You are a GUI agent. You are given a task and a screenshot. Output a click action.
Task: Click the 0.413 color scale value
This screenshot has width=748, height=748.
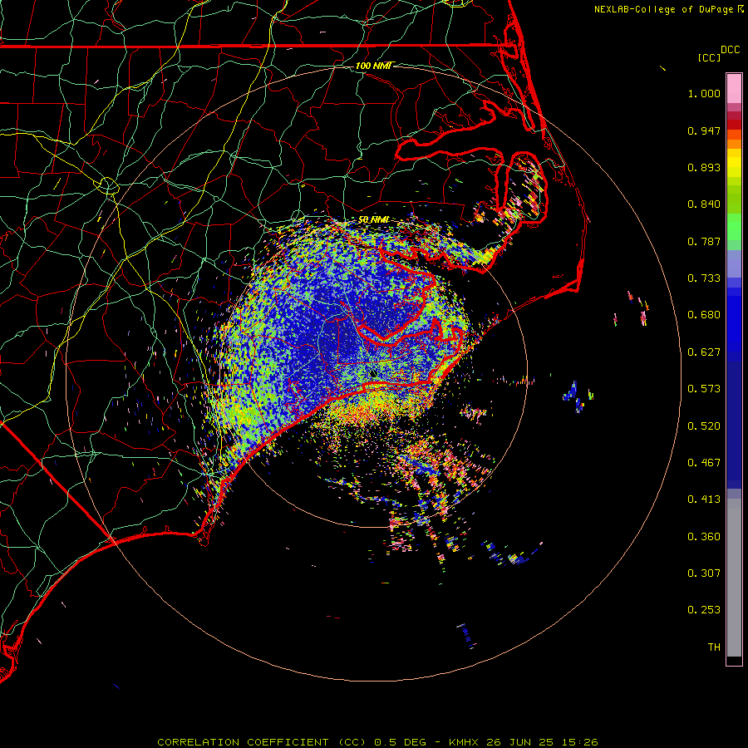[704, 499]
